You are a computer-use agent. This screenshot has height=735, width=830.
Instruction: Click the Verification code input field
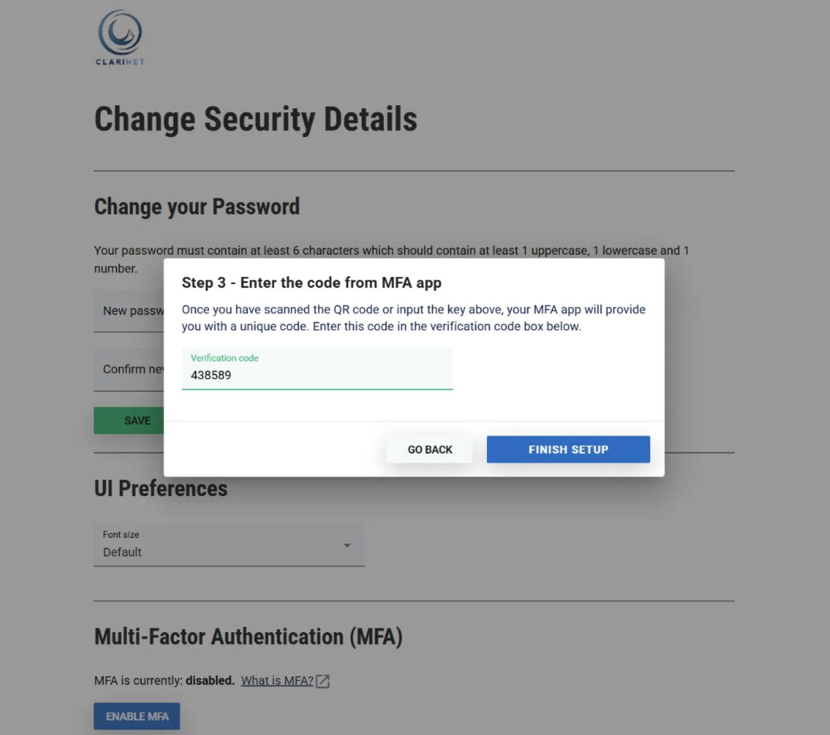click(317, 368)
